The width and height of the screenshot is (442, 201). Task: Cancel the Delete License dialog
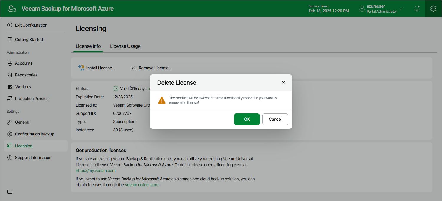[275, 119]
